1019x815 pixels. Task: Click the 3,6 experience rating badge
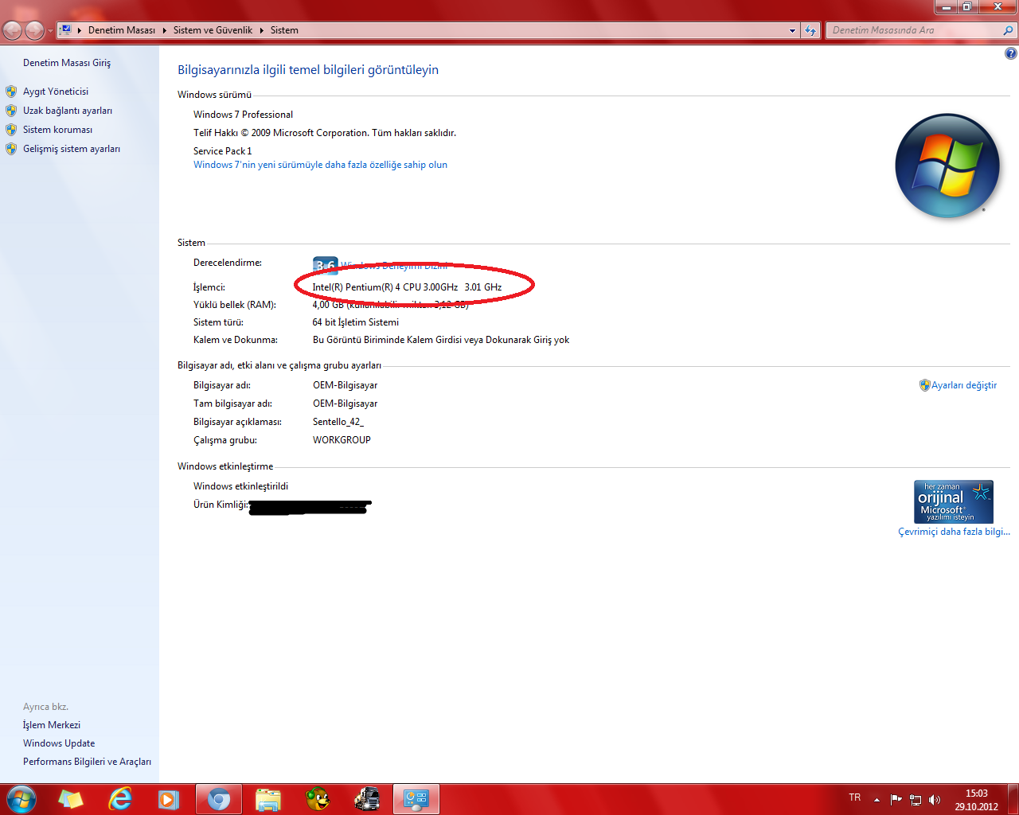click(325, 265)
